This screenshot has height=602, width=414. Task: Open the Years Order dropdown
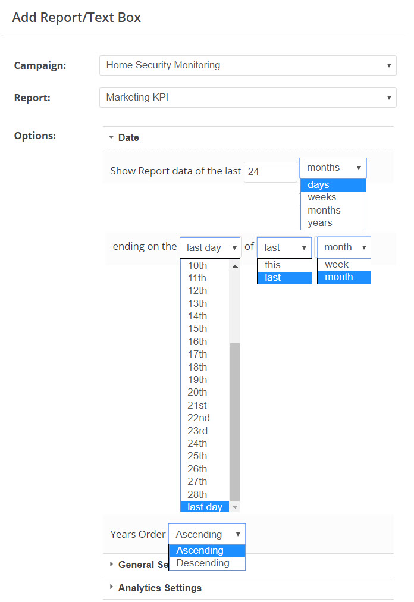206,534
